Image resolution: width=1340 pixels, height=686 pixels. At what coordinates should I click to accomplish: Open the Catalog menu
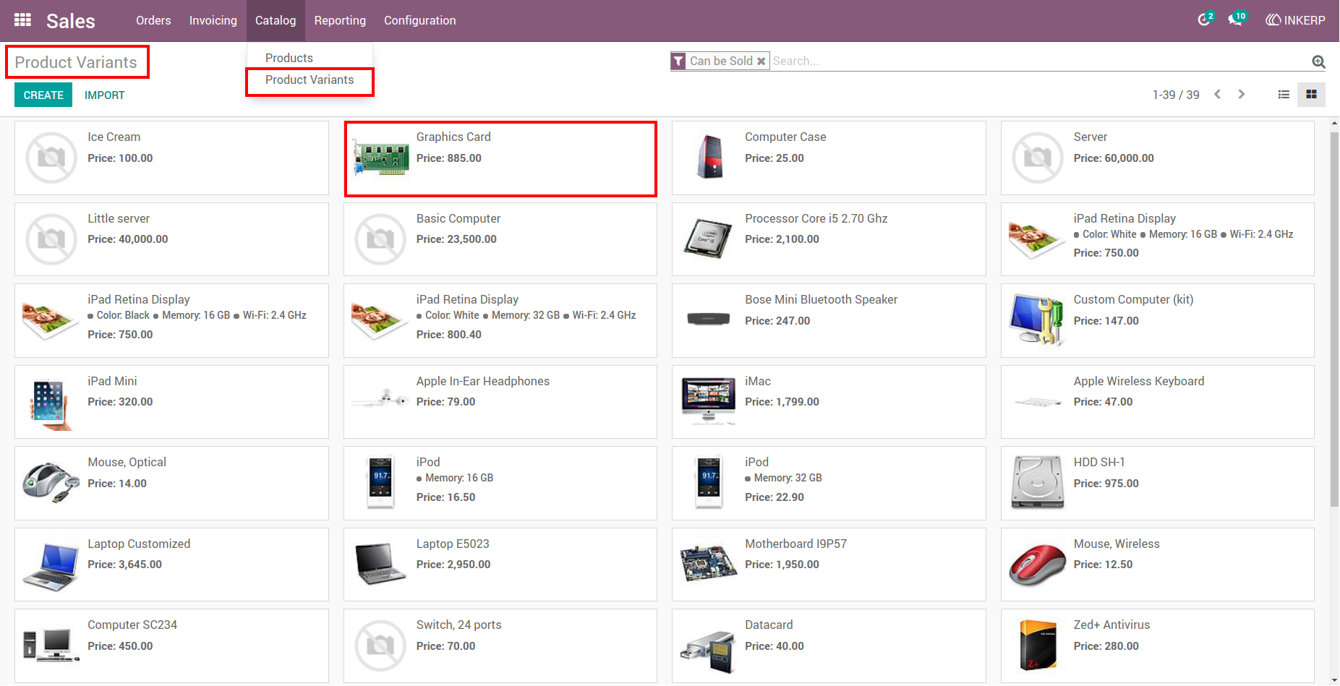[276, 20]
